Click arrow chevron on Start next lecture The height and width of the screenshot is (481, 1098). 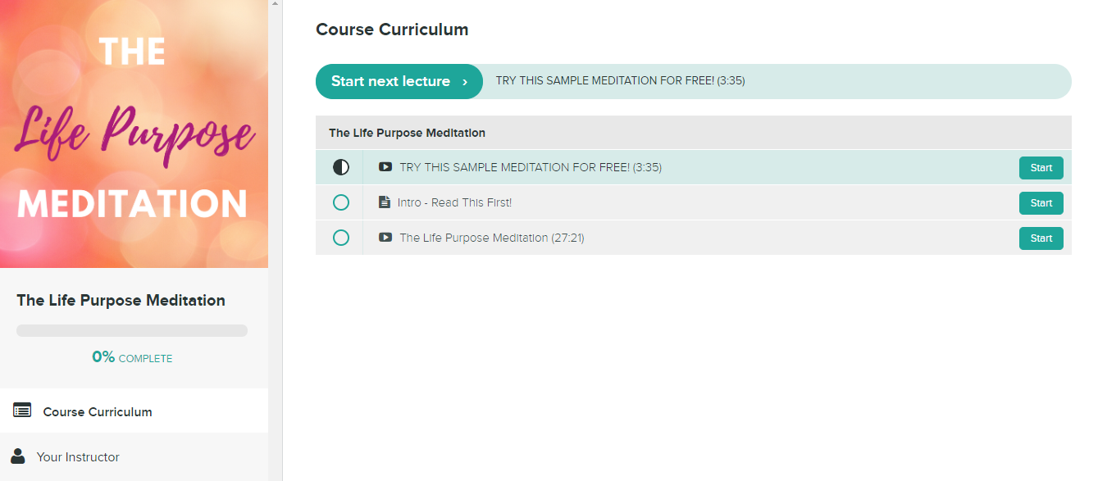465,82
